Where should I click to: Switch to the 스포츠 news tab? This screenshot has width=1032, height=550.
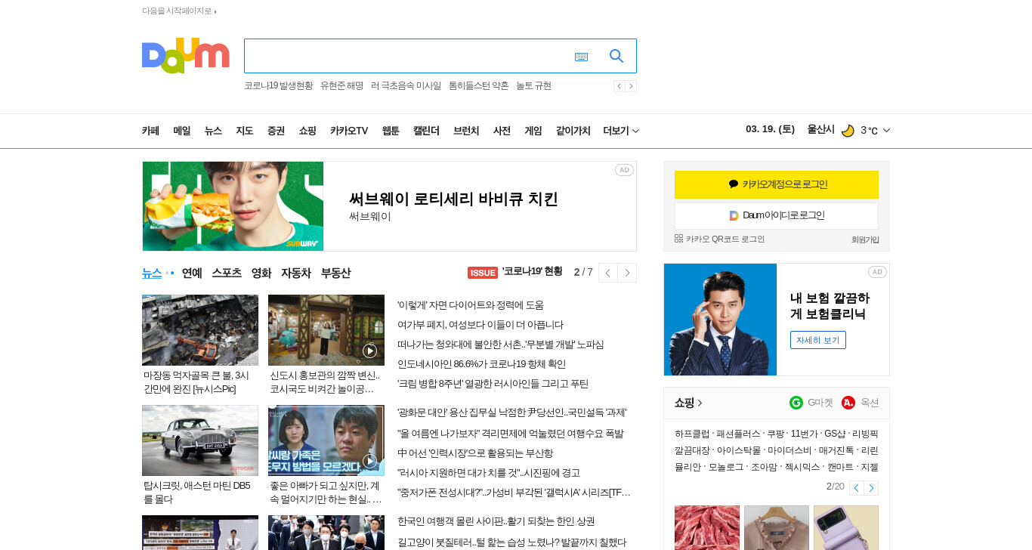pos(227,273)
